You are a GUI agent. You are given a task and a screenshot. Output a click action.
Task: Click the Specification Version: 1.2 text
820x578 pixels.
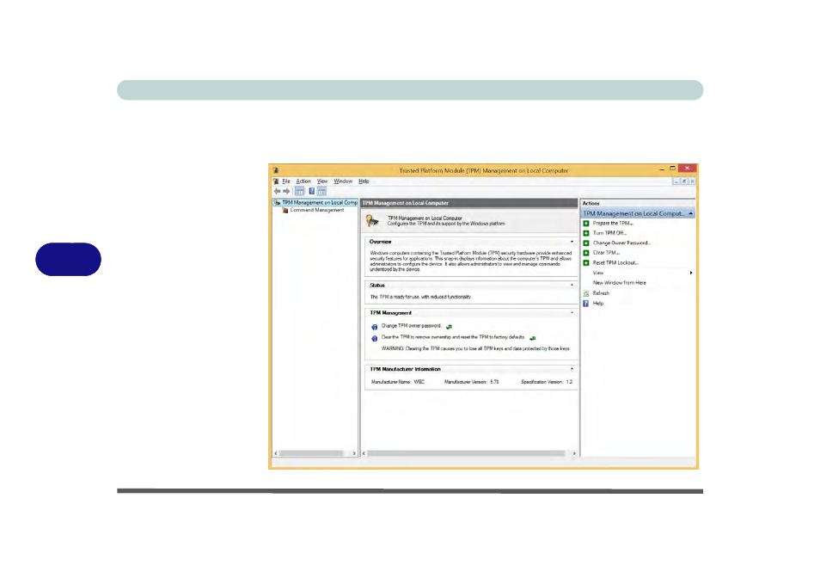(x=547, y=383)
